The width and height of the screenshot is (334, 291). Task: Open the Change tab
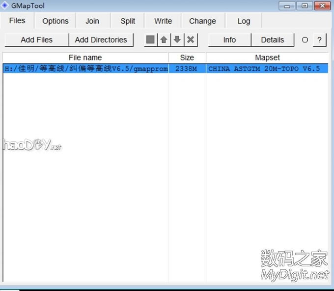[202, 21]
